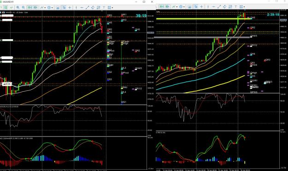Expand periods dropdown arrow in XAUUSD,H1 window
Image resolution: width=288 pixels, height=171 pixels.
tap(52, 8)
